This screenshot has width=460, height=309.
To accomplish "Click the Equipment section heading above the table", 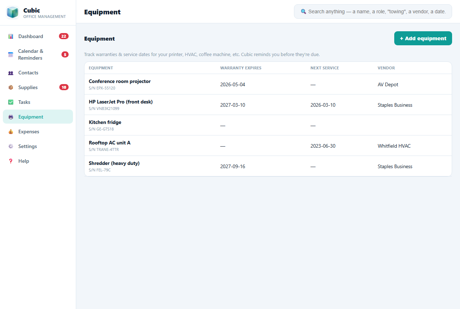I will [x=100, y=39].
